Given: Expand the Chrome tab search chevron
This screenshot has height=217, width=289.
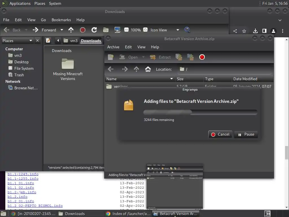Looking at the screenshot, I should point(280,20).
